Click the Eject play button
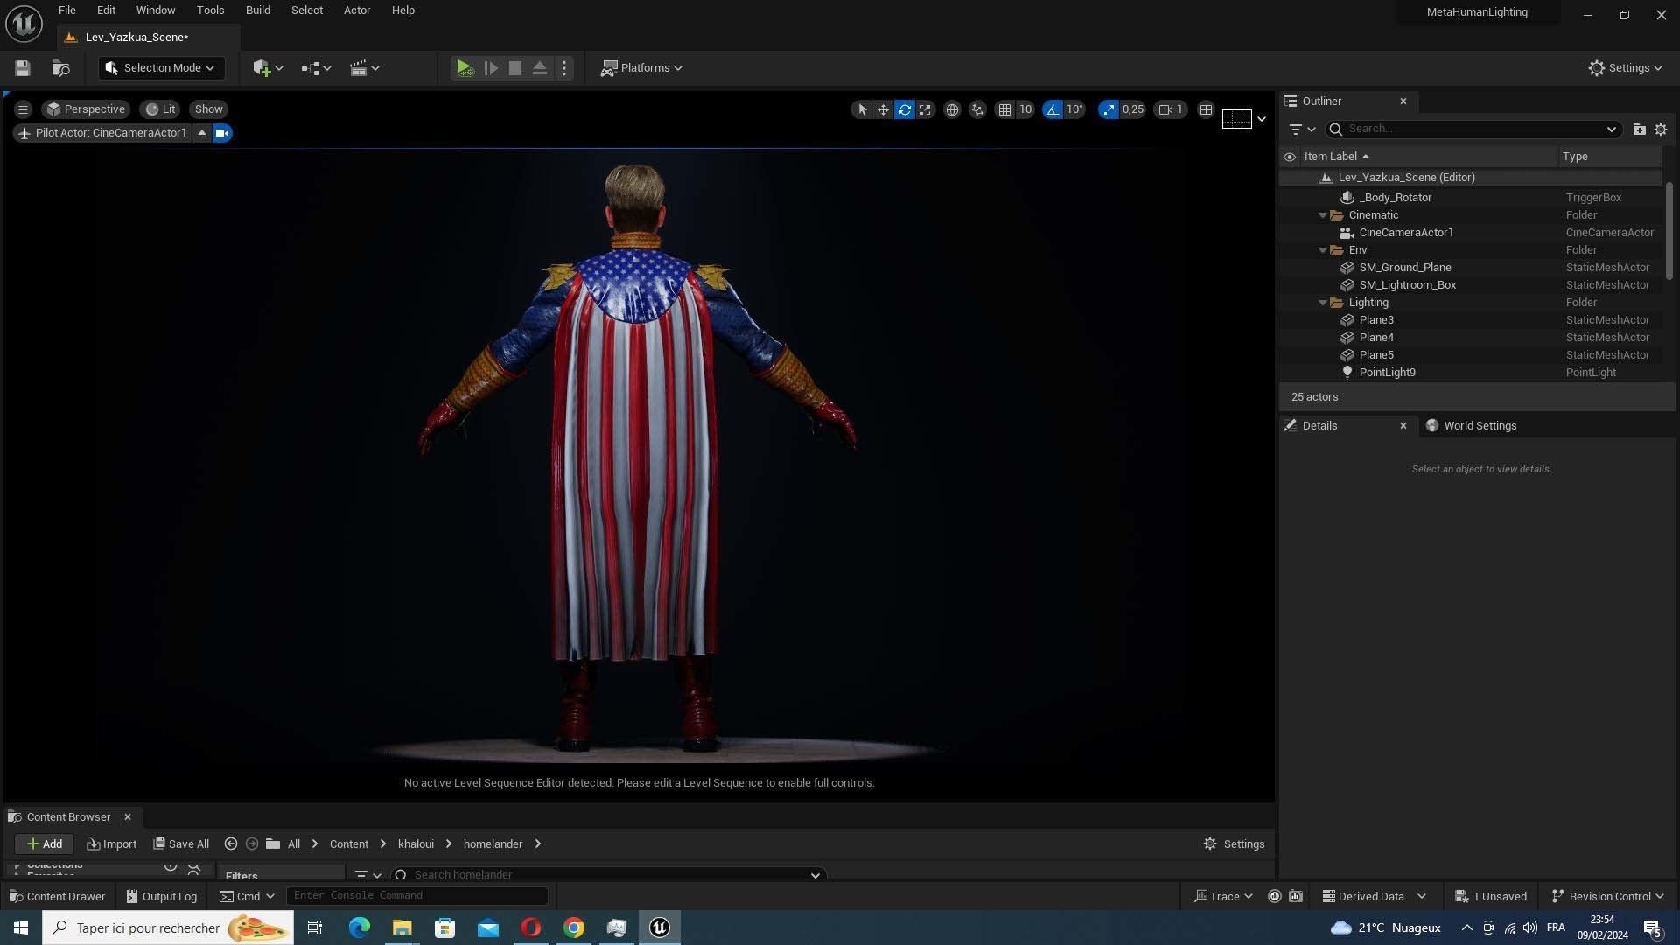 540,68
